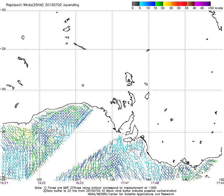Click the magenta 40-45 knots legend segment
Screen dimensions: 224x196
tap(199, 4)
